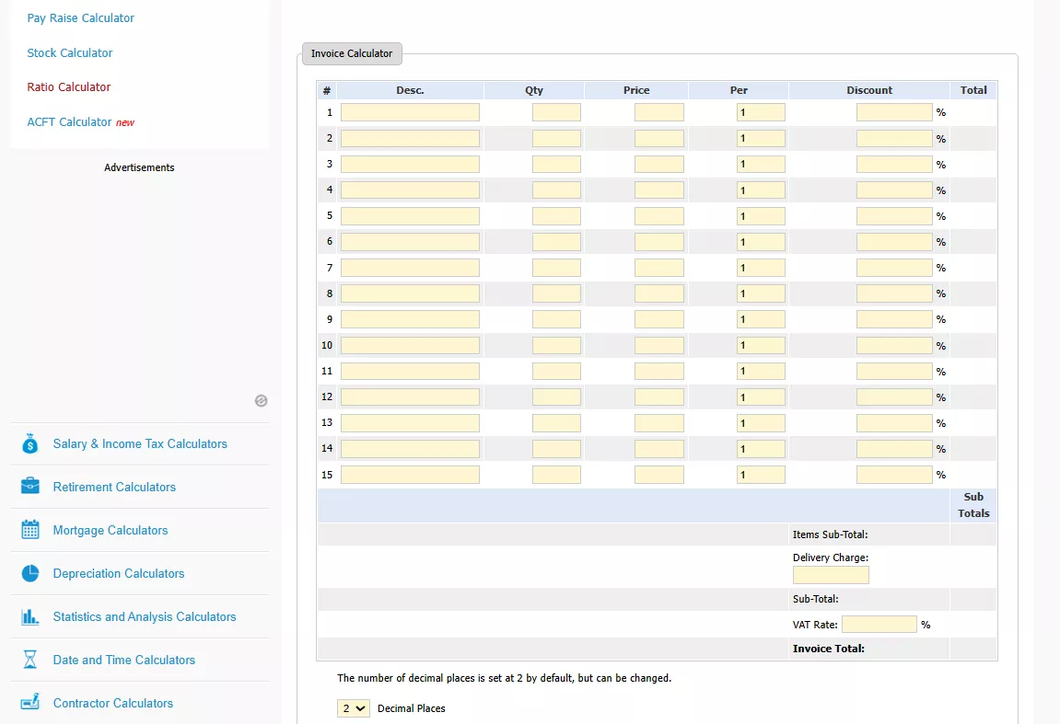Focus the Qty field in row 3
This screenshot has width=1060, height=724.
pyautogui.click(x=556, y=165)
